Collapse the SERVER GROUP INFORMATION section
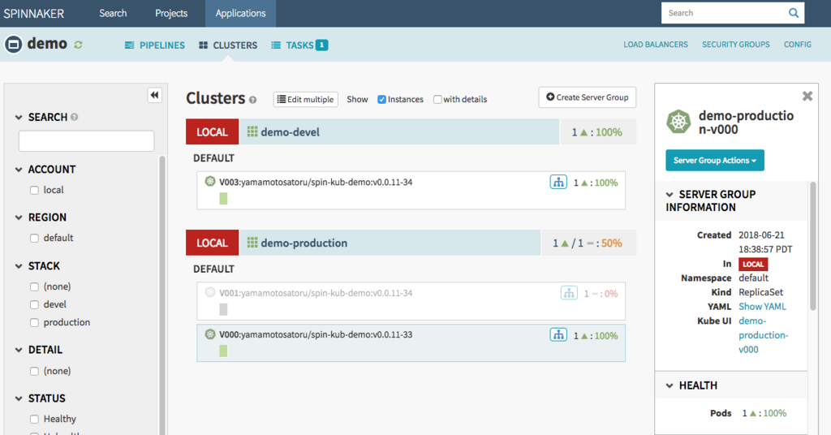Screen dimensions: 831x435 (x=670, y=195)
